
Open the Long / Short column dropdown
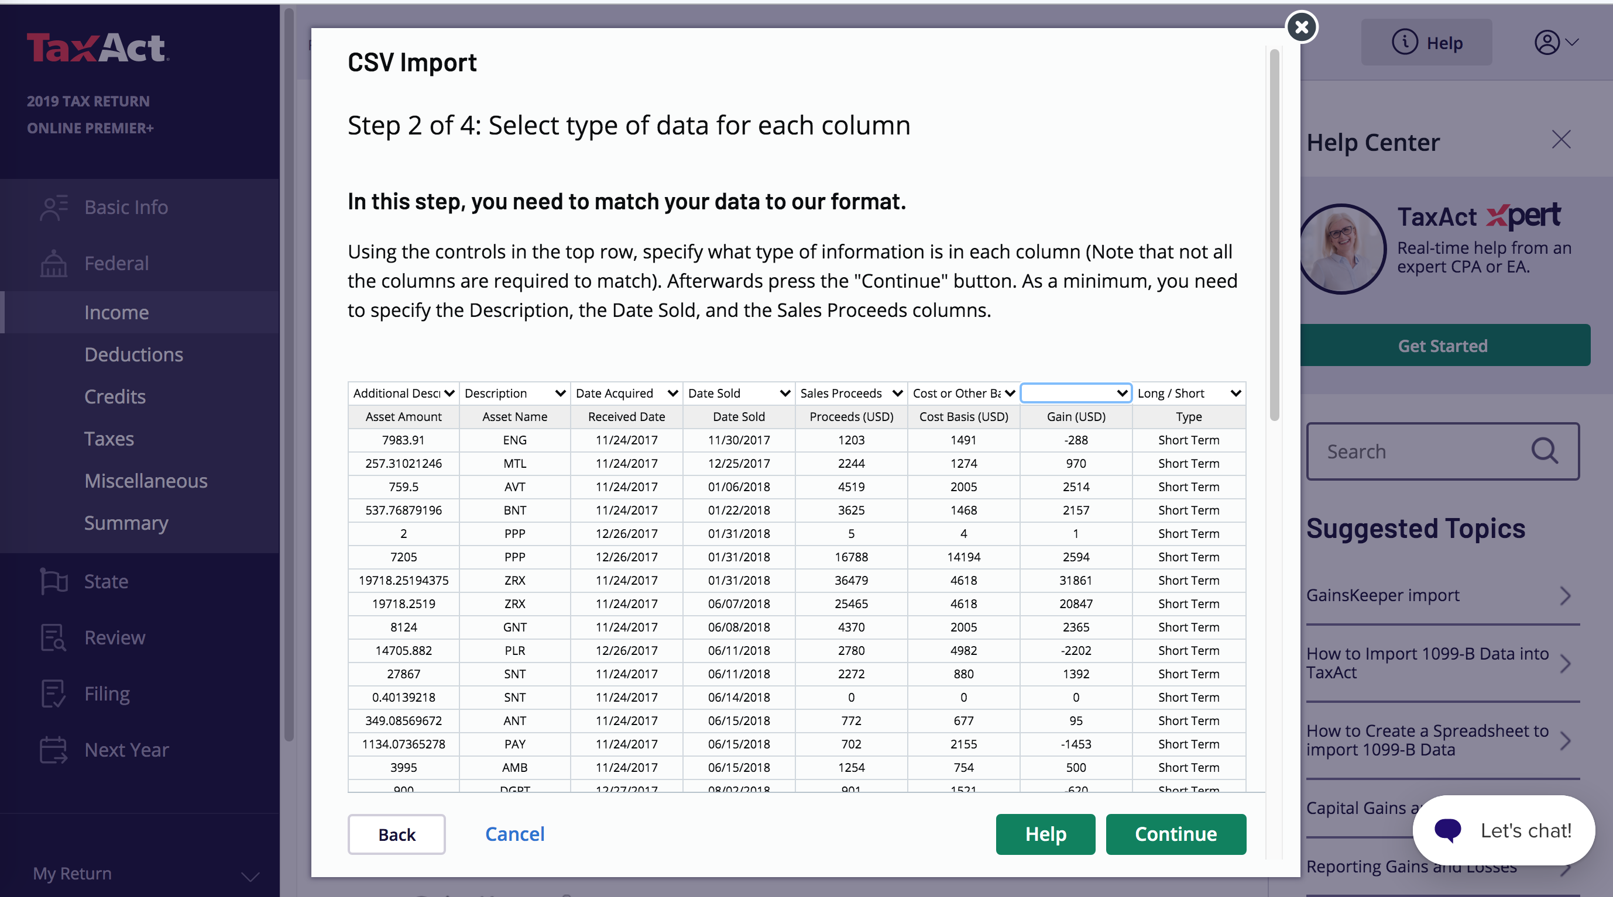click(1189, 393)
